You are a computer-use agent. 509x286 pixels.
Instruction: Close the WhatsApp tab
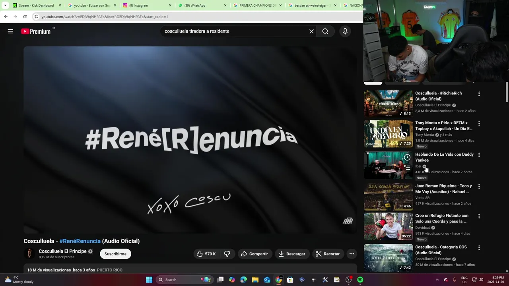225,6
